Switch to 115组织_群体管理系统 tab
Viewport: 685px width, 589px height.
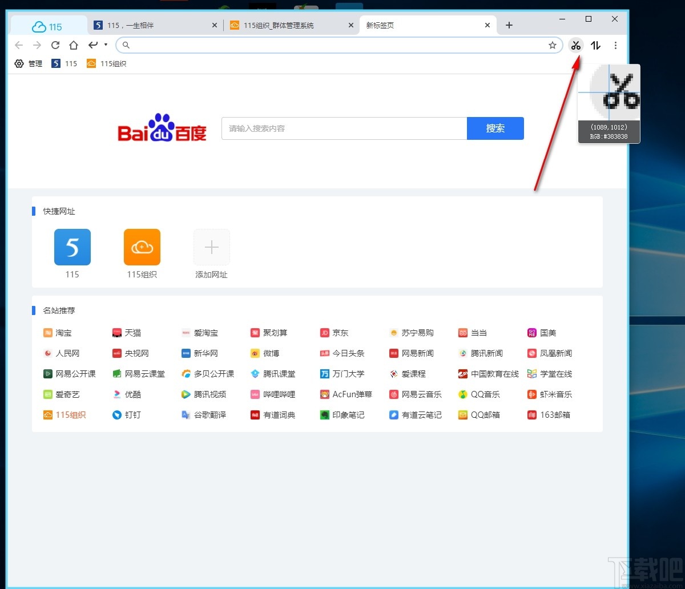click(x=292, y=25)
